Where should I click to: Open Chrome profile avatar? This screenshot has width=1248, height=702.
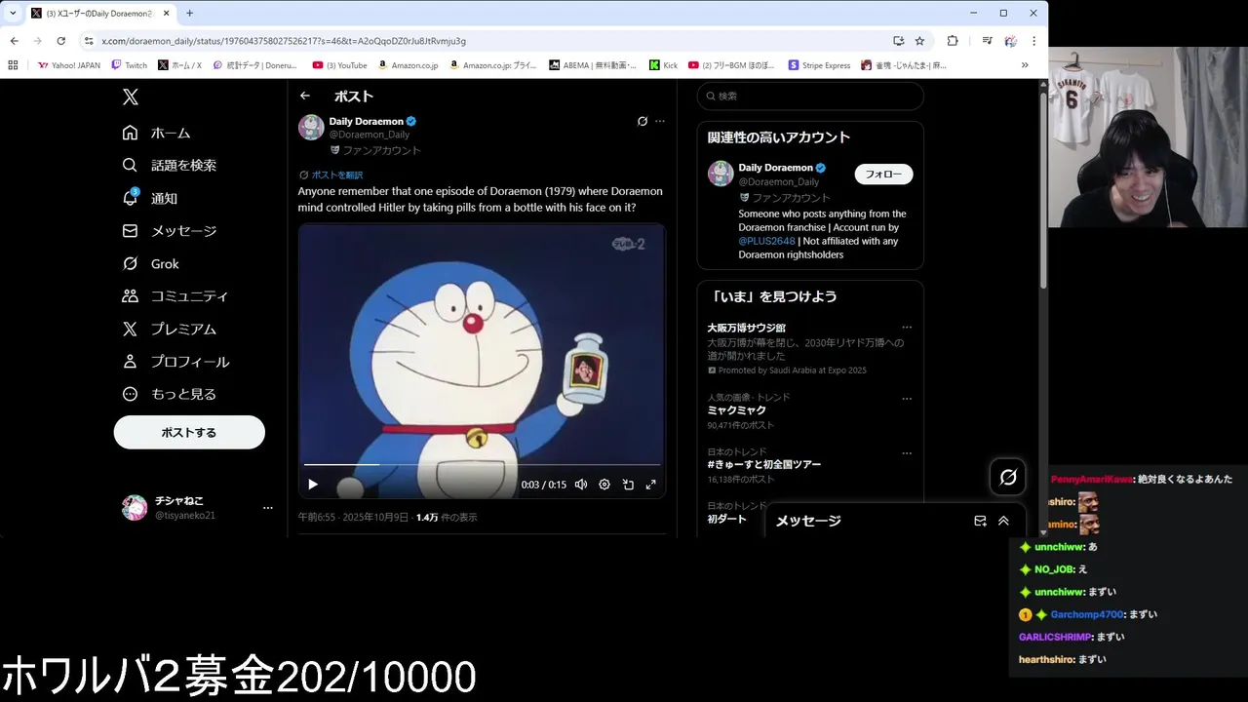tap(1011, 41)
